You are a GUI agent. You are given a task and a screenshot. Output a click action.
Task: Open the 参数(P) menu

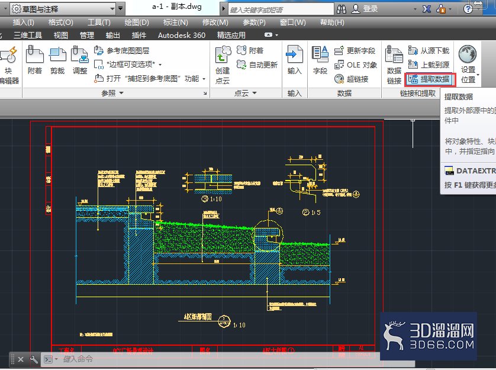point(254,22)
